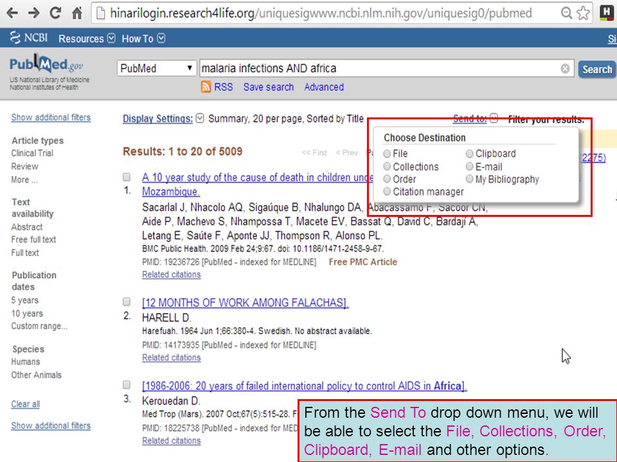Go to browser home page icon

(77, 13)
